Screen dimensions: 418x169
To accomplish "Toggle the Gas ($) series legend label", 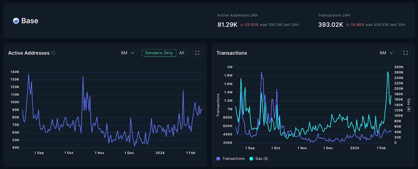I will pos(262,159).
